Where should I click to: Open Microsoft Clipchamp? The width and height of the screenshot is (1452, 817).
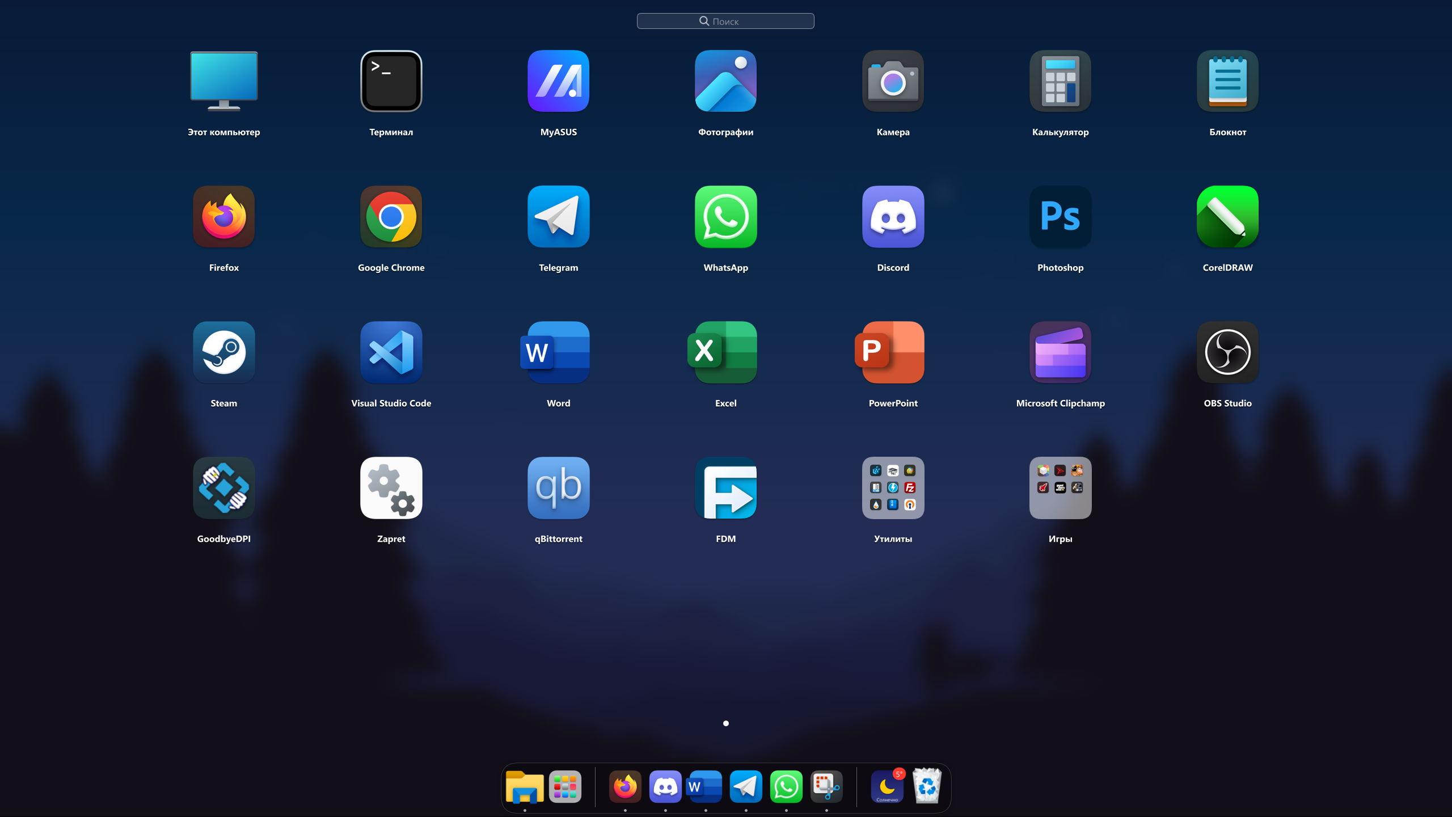tap(1060, 352)
